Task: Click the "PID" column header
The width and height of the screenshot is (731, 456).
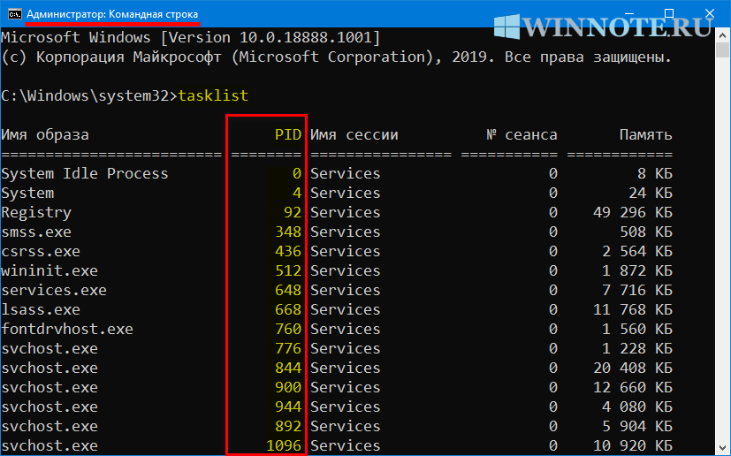Action: [x=287, y=134]
